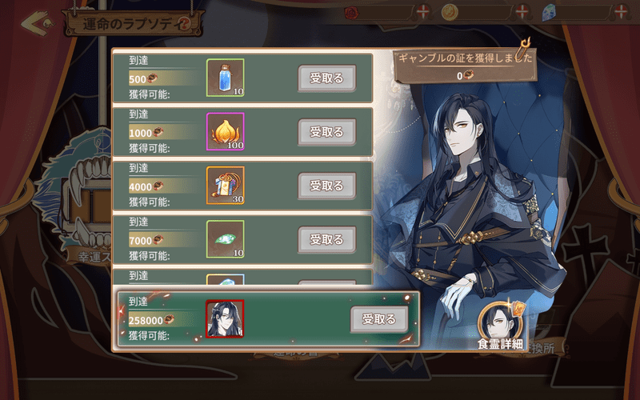
Task: Claim the 258000 milestone with 受取る
Action: pyautogui.click(x=379, y=318)
